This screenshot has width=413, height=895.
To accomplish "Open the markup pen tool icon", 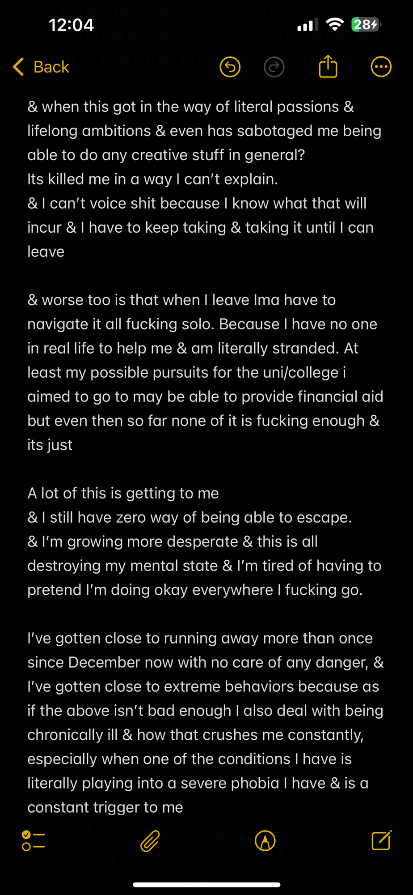I will tap(265, 841).
